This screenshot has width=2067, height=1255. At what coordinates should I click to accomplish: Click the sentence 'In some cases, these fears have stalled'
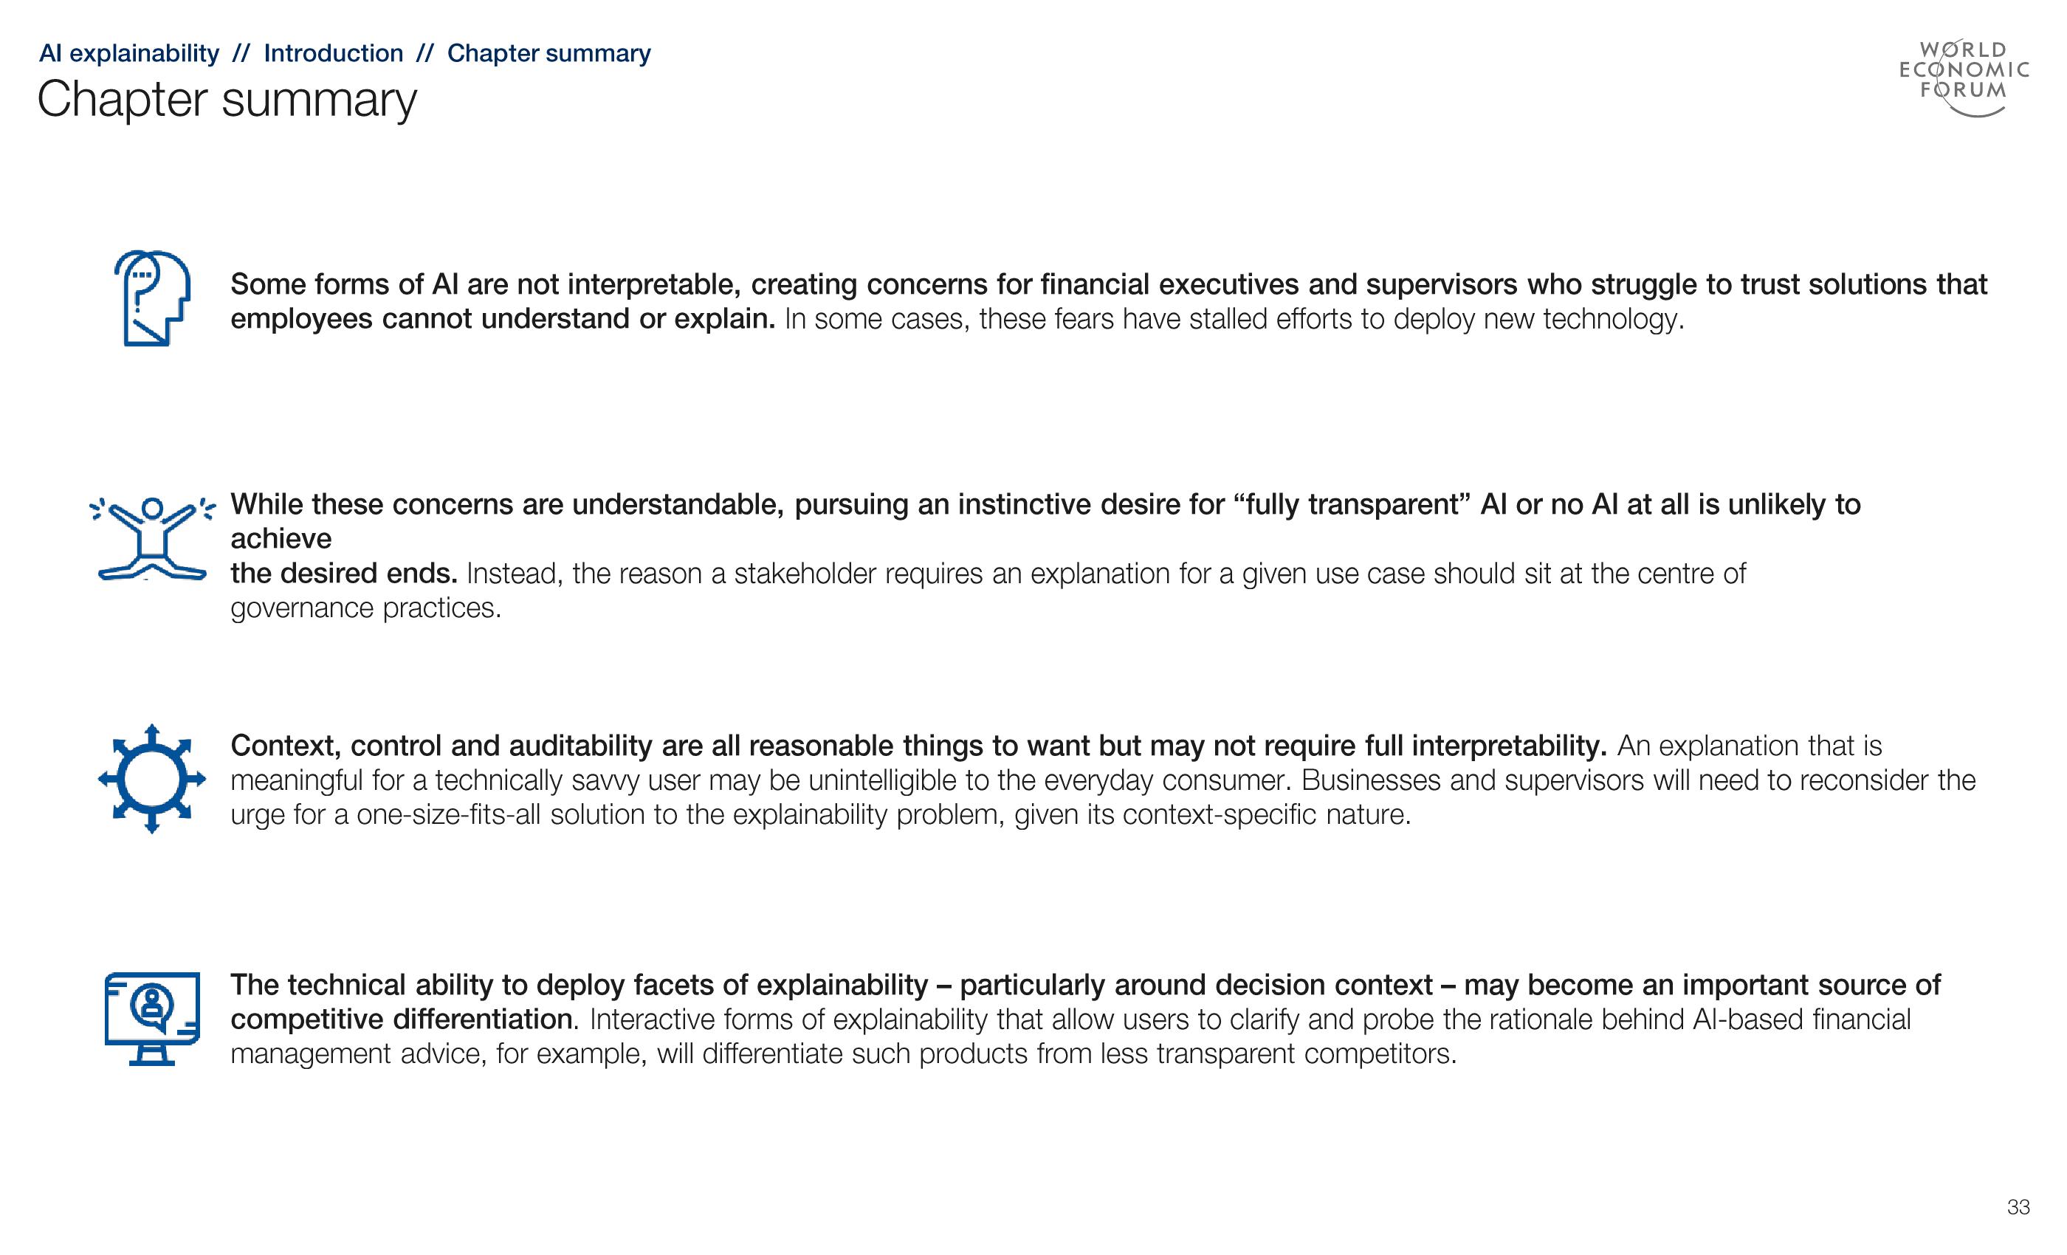pyautogui.click(x=1233, y=320)
